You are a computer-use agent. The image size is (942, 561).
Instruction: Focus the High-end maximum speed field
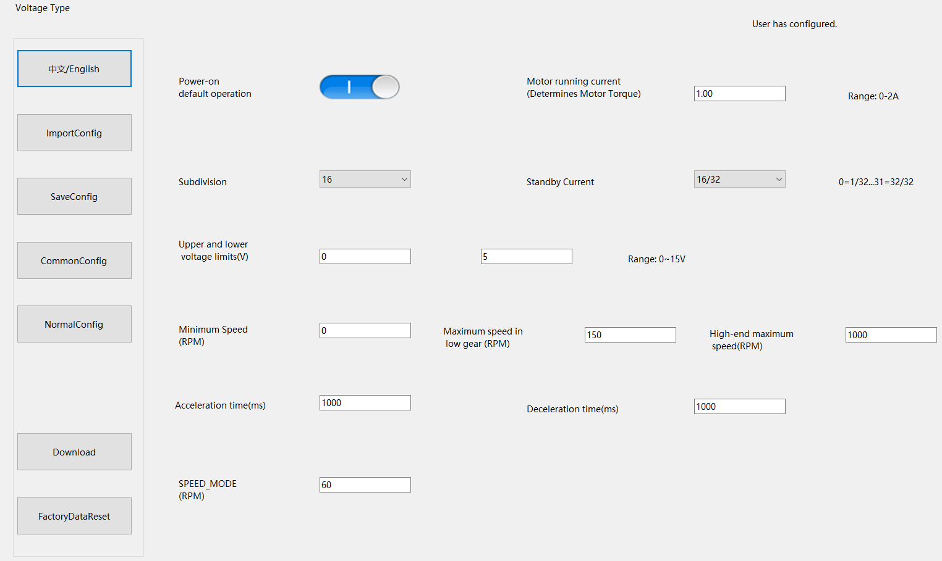[891, 335]
